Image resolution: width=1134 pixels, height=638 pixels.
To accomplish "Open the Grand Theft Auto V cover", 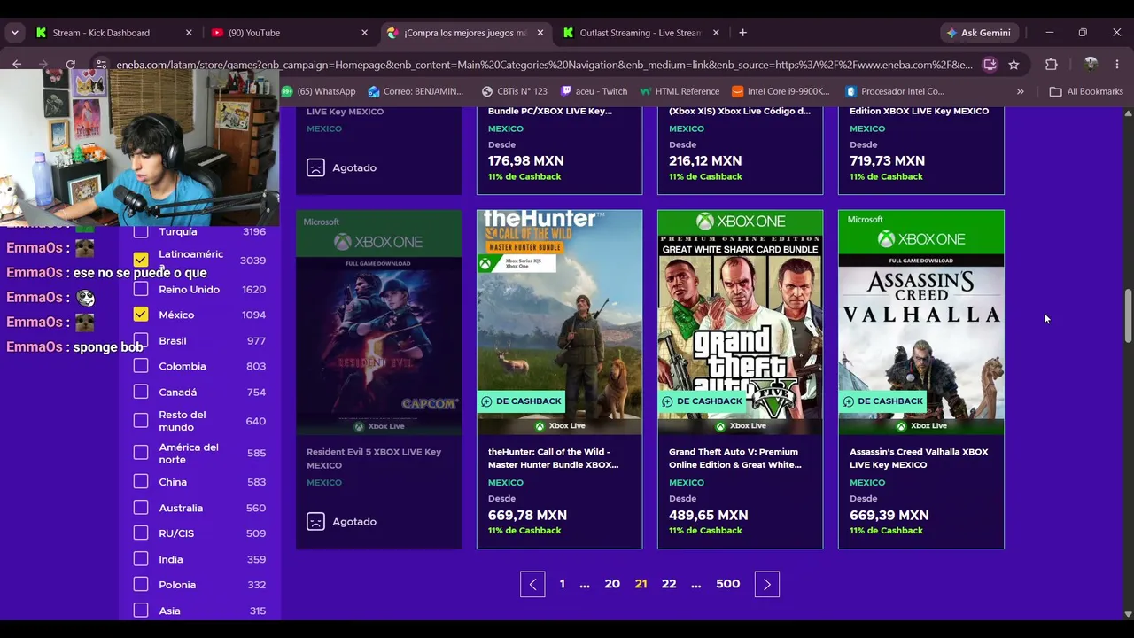I will pos(740,323).
